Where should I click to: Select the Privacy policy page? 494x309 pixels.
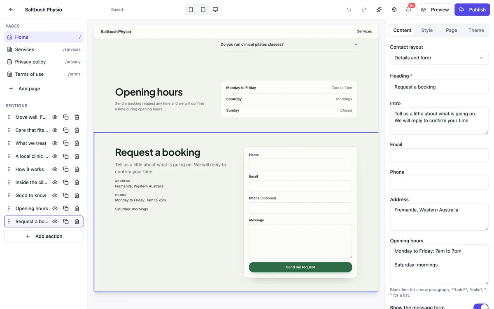(x=44, y=62)
